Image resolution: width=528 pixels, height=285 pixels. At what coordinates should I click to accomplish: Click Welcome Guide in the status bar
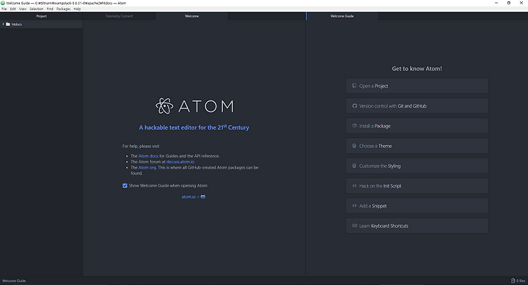14,281
